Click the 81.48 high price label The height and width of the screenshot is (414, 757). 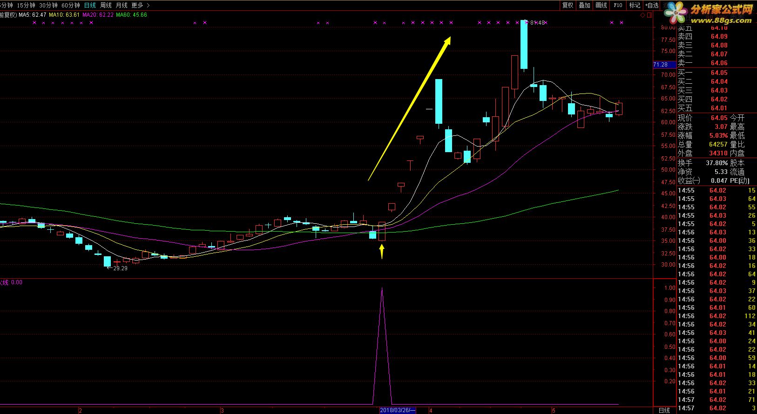pyautogui.click(x=537, y=22)
